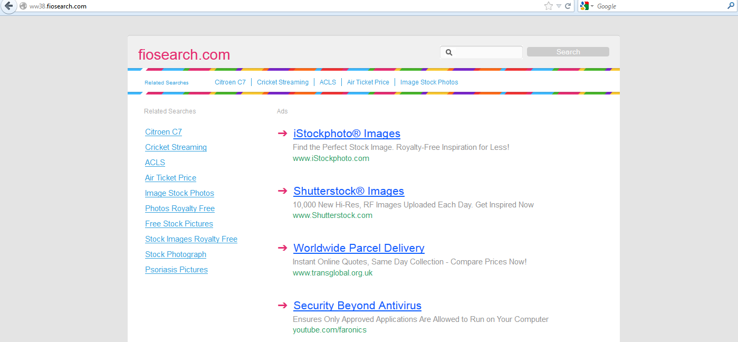738x342 pixels.
Task: Click the www.iStockphoto.com green URL
Action: click(x=331, y=158)
